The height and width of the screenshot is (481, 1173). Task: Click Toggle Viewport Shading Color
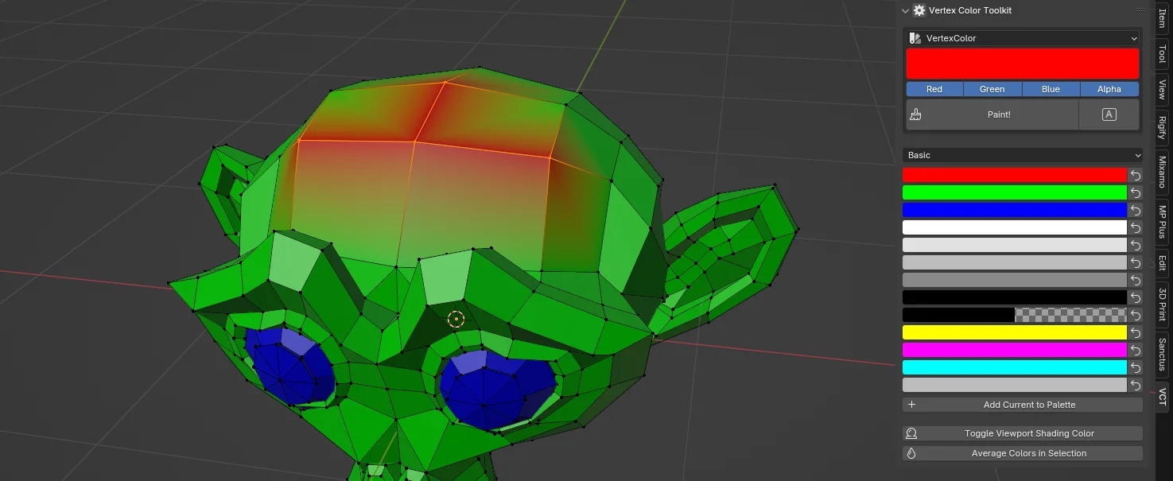point(1023,433)
